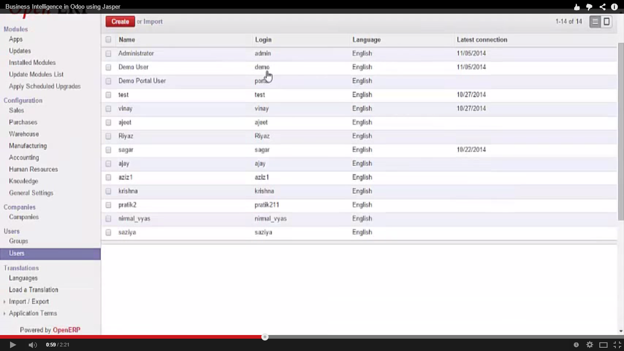The image size is (624, 351).
Task: Open Load a Translation item
Action: click(x=33, y=290)
